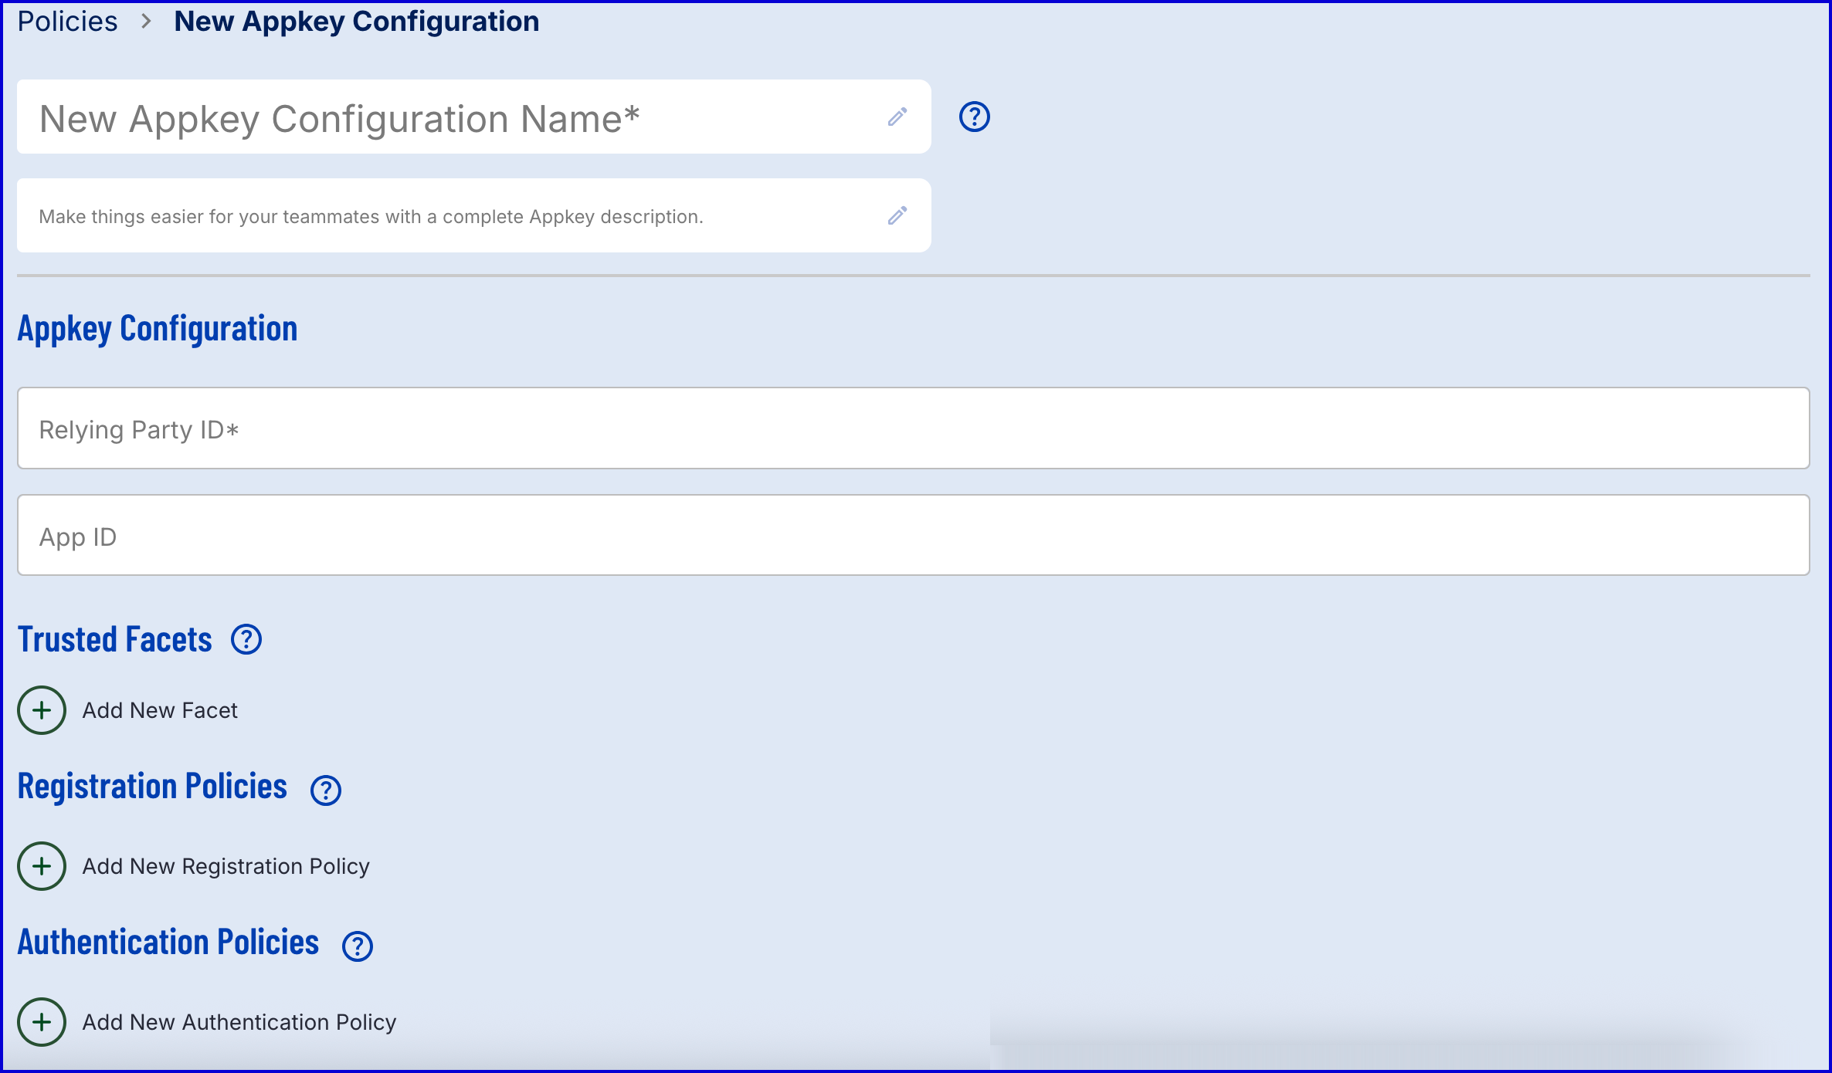1832x1073 pixels.
Task: Click plus icon for Add New Facet
Action: point(42,710)
